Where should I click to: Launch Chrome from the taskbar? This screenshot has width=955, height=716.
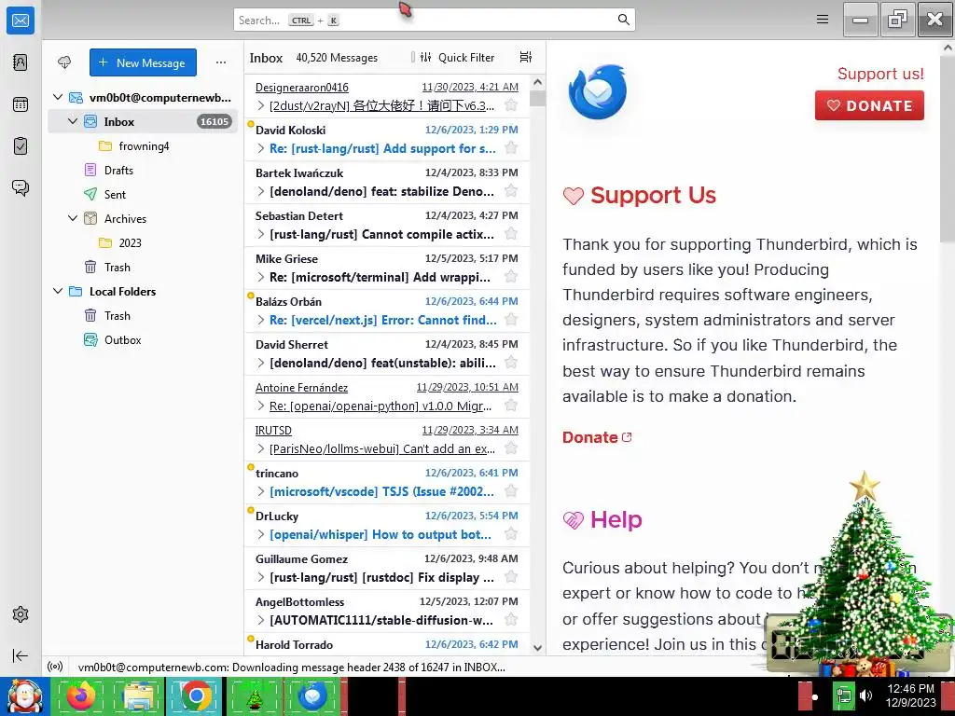[x=195, y=695]
